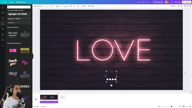The image size is (192, 108).
Task: Increase font size with plus button
Action: pos(54,6)
